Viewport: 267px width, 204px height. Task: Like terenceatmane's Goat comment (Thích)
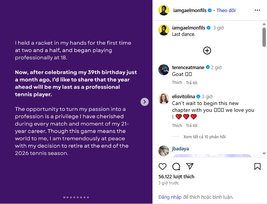177,82
